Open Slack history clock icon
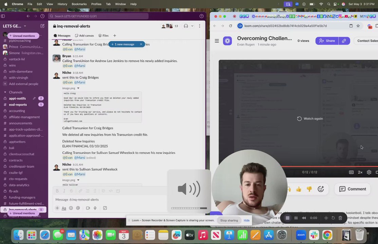Image resolution: width=378 pixels, height=244 pixels. 42,16
